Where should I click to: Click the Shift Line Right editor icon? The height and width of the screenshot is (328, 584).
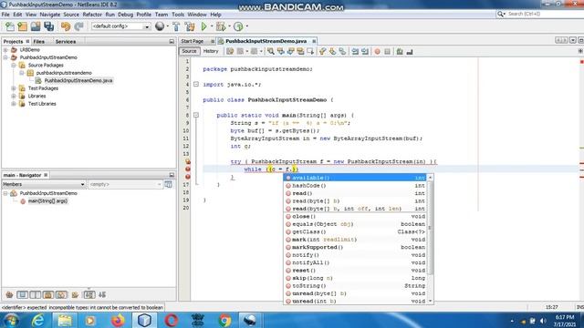365,51
